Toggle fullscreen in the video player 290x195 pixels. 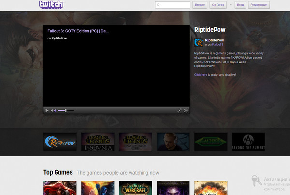(186, 110)
